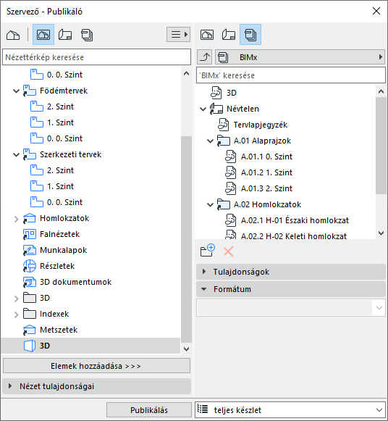
Task: Click Homlokzatok elevation folder icon
Action: point(30,218)
